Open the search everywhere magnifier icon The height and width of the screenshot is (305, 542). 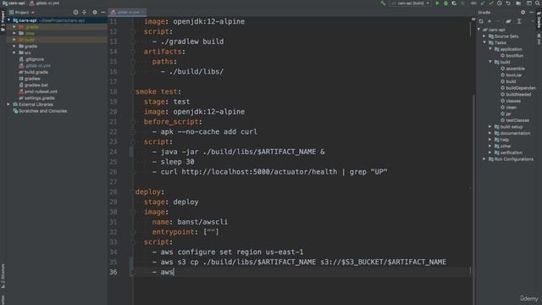pyautogui.click(x=538, y=3)
